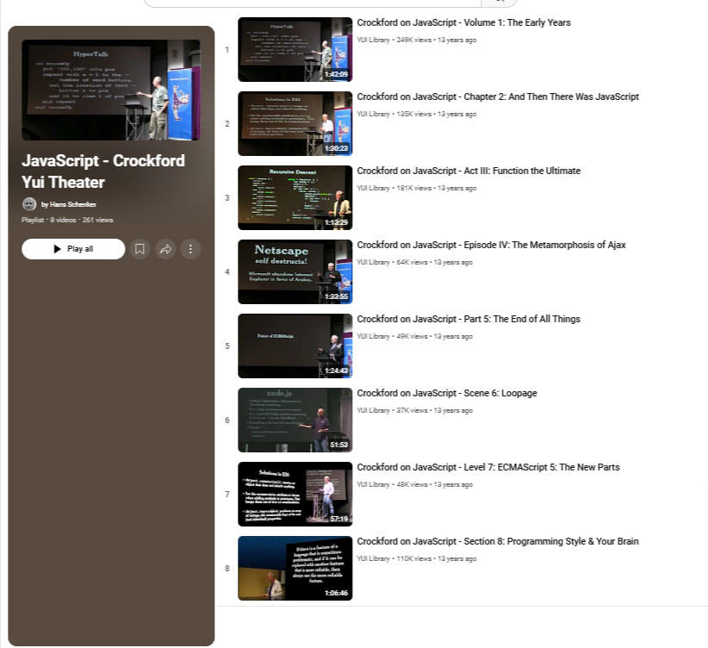The height and width of the screenshot is (648, 708).
Task: Click the 1:42:09 duration badge
Action: tap(337, 74)
